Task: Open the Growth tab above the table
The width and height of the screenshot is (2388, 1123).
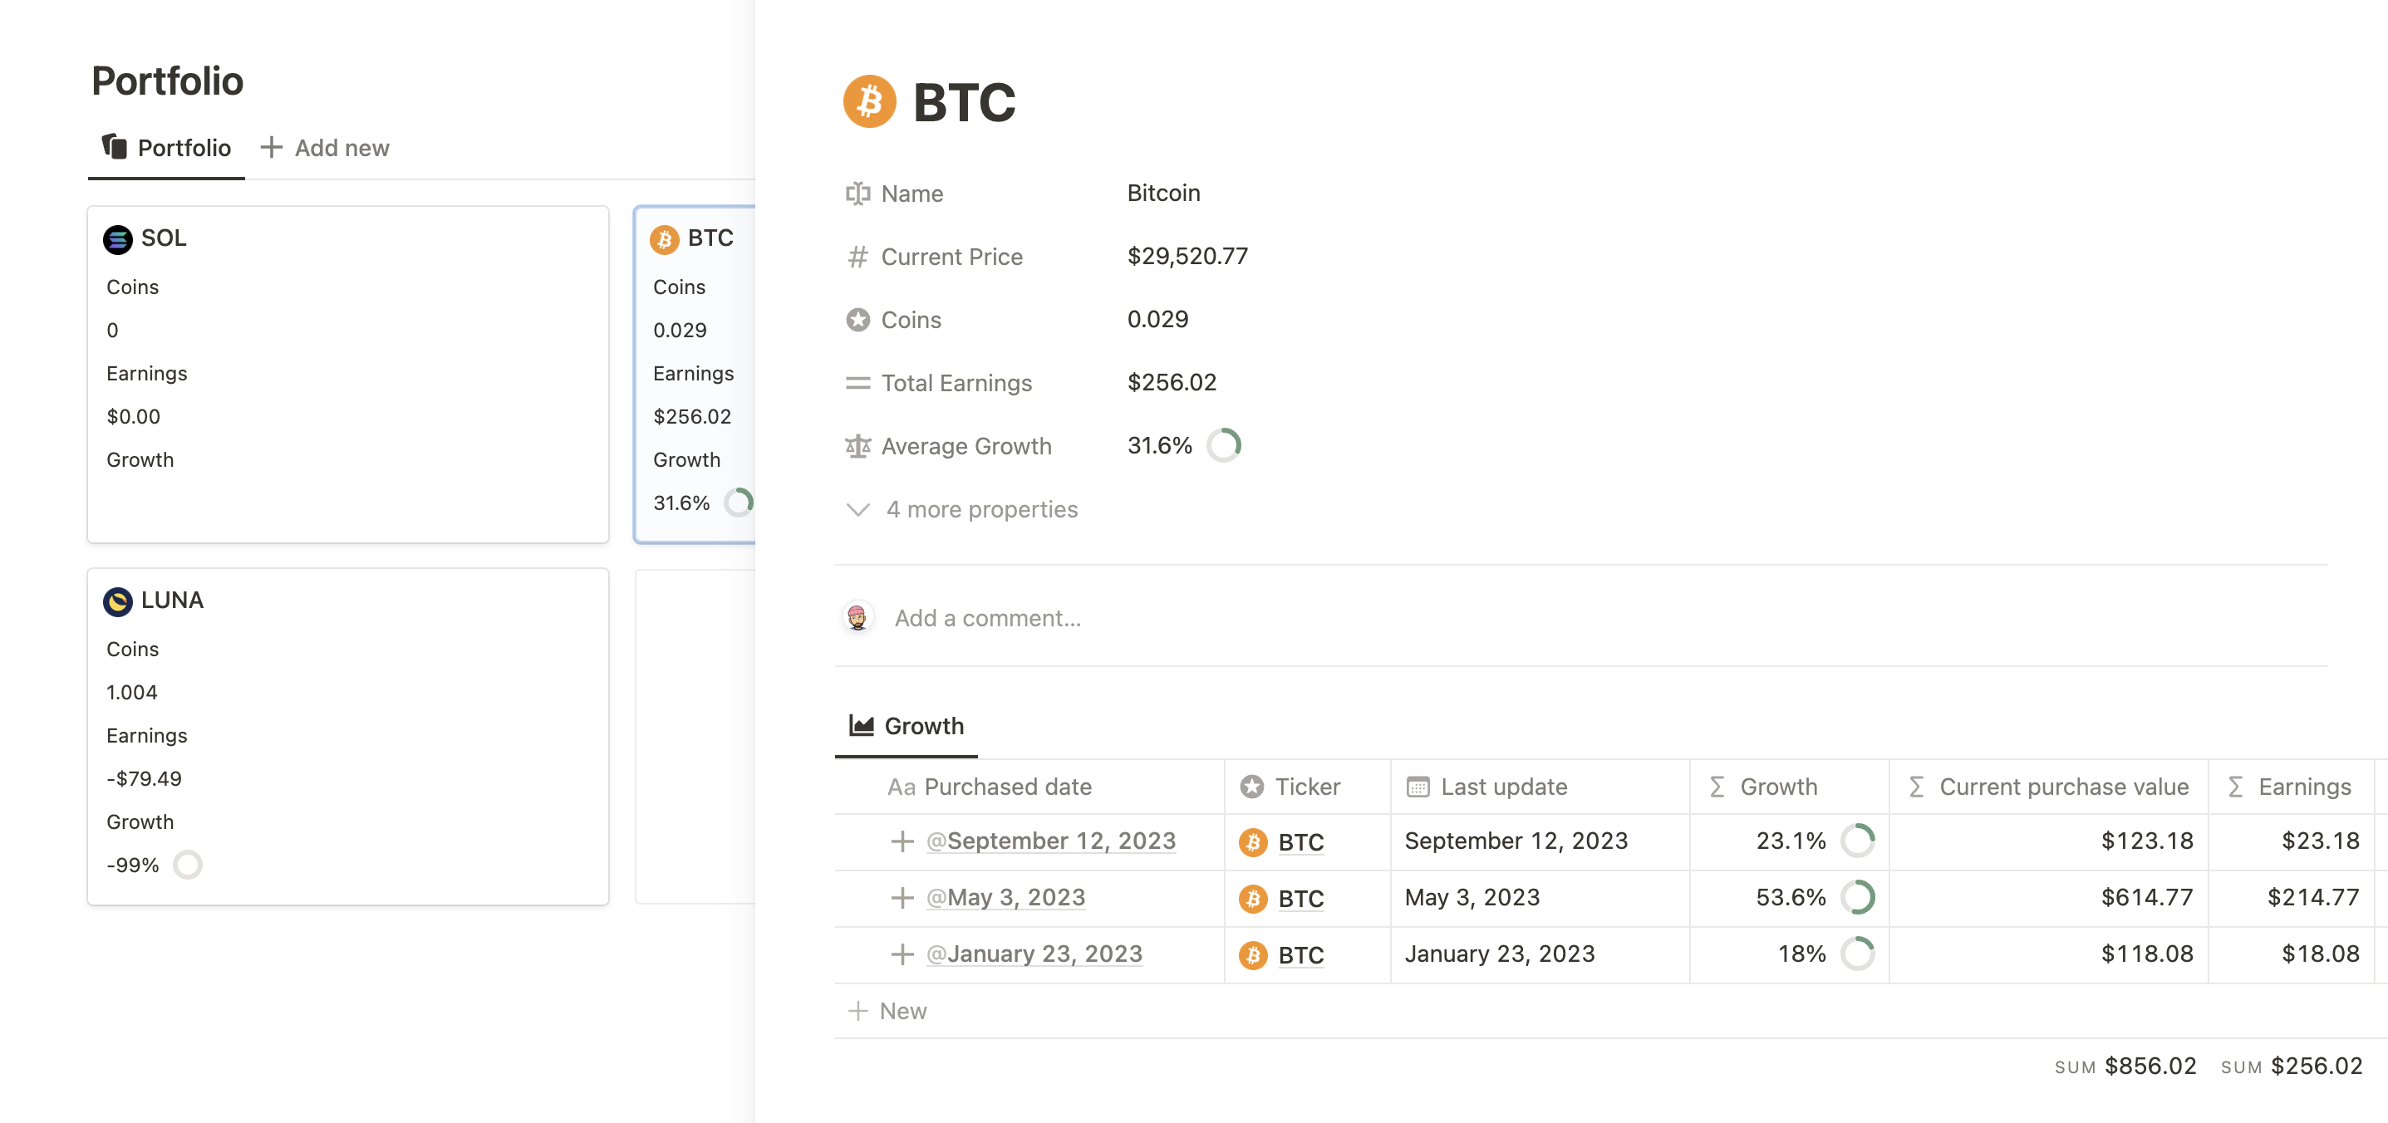Action: click(924, 725)
